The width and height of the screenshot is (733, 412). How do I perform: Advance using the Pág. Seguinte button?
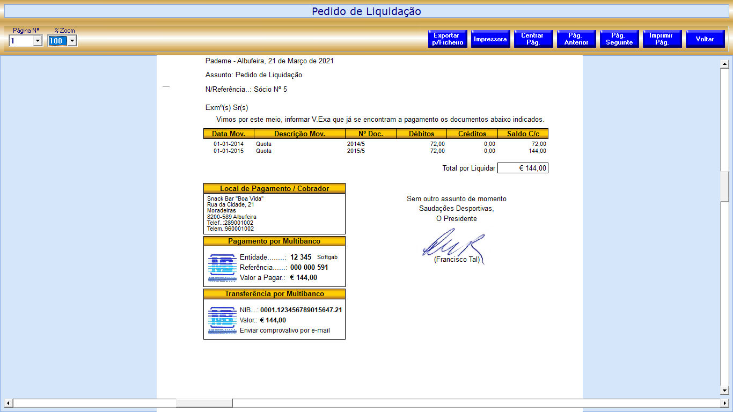619,39
